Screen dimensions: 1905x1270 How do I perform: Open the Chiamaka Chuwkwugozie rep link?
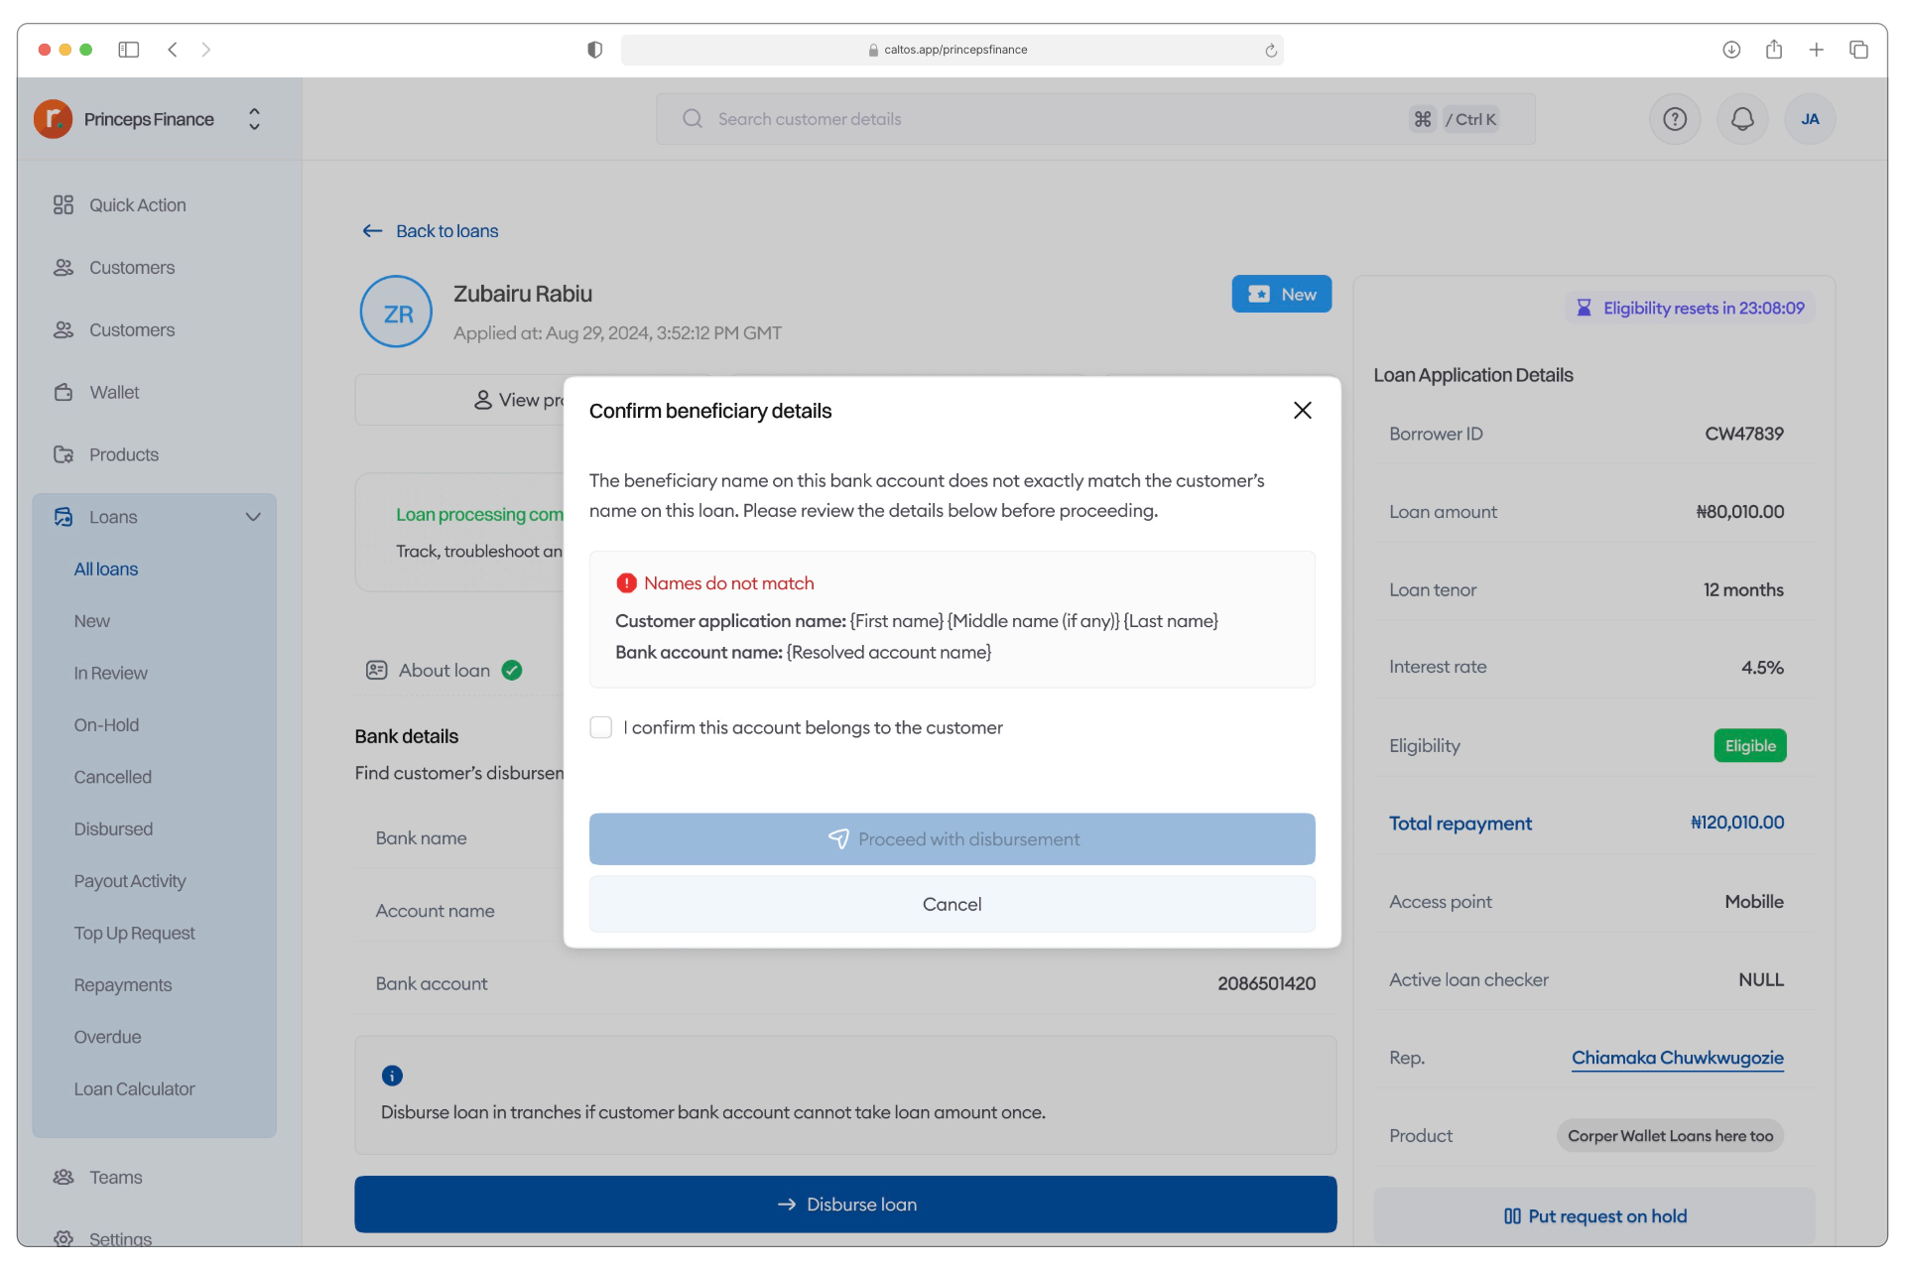tap(1677, 1058)
